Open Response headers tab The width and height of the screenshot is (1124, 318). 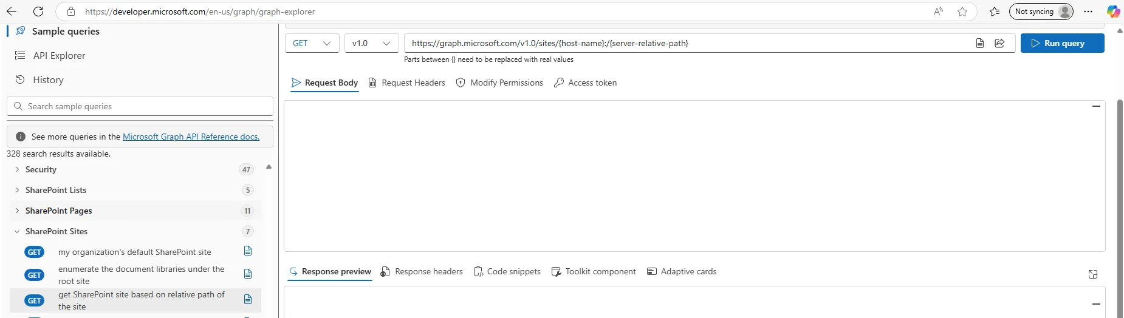[422, 271]
